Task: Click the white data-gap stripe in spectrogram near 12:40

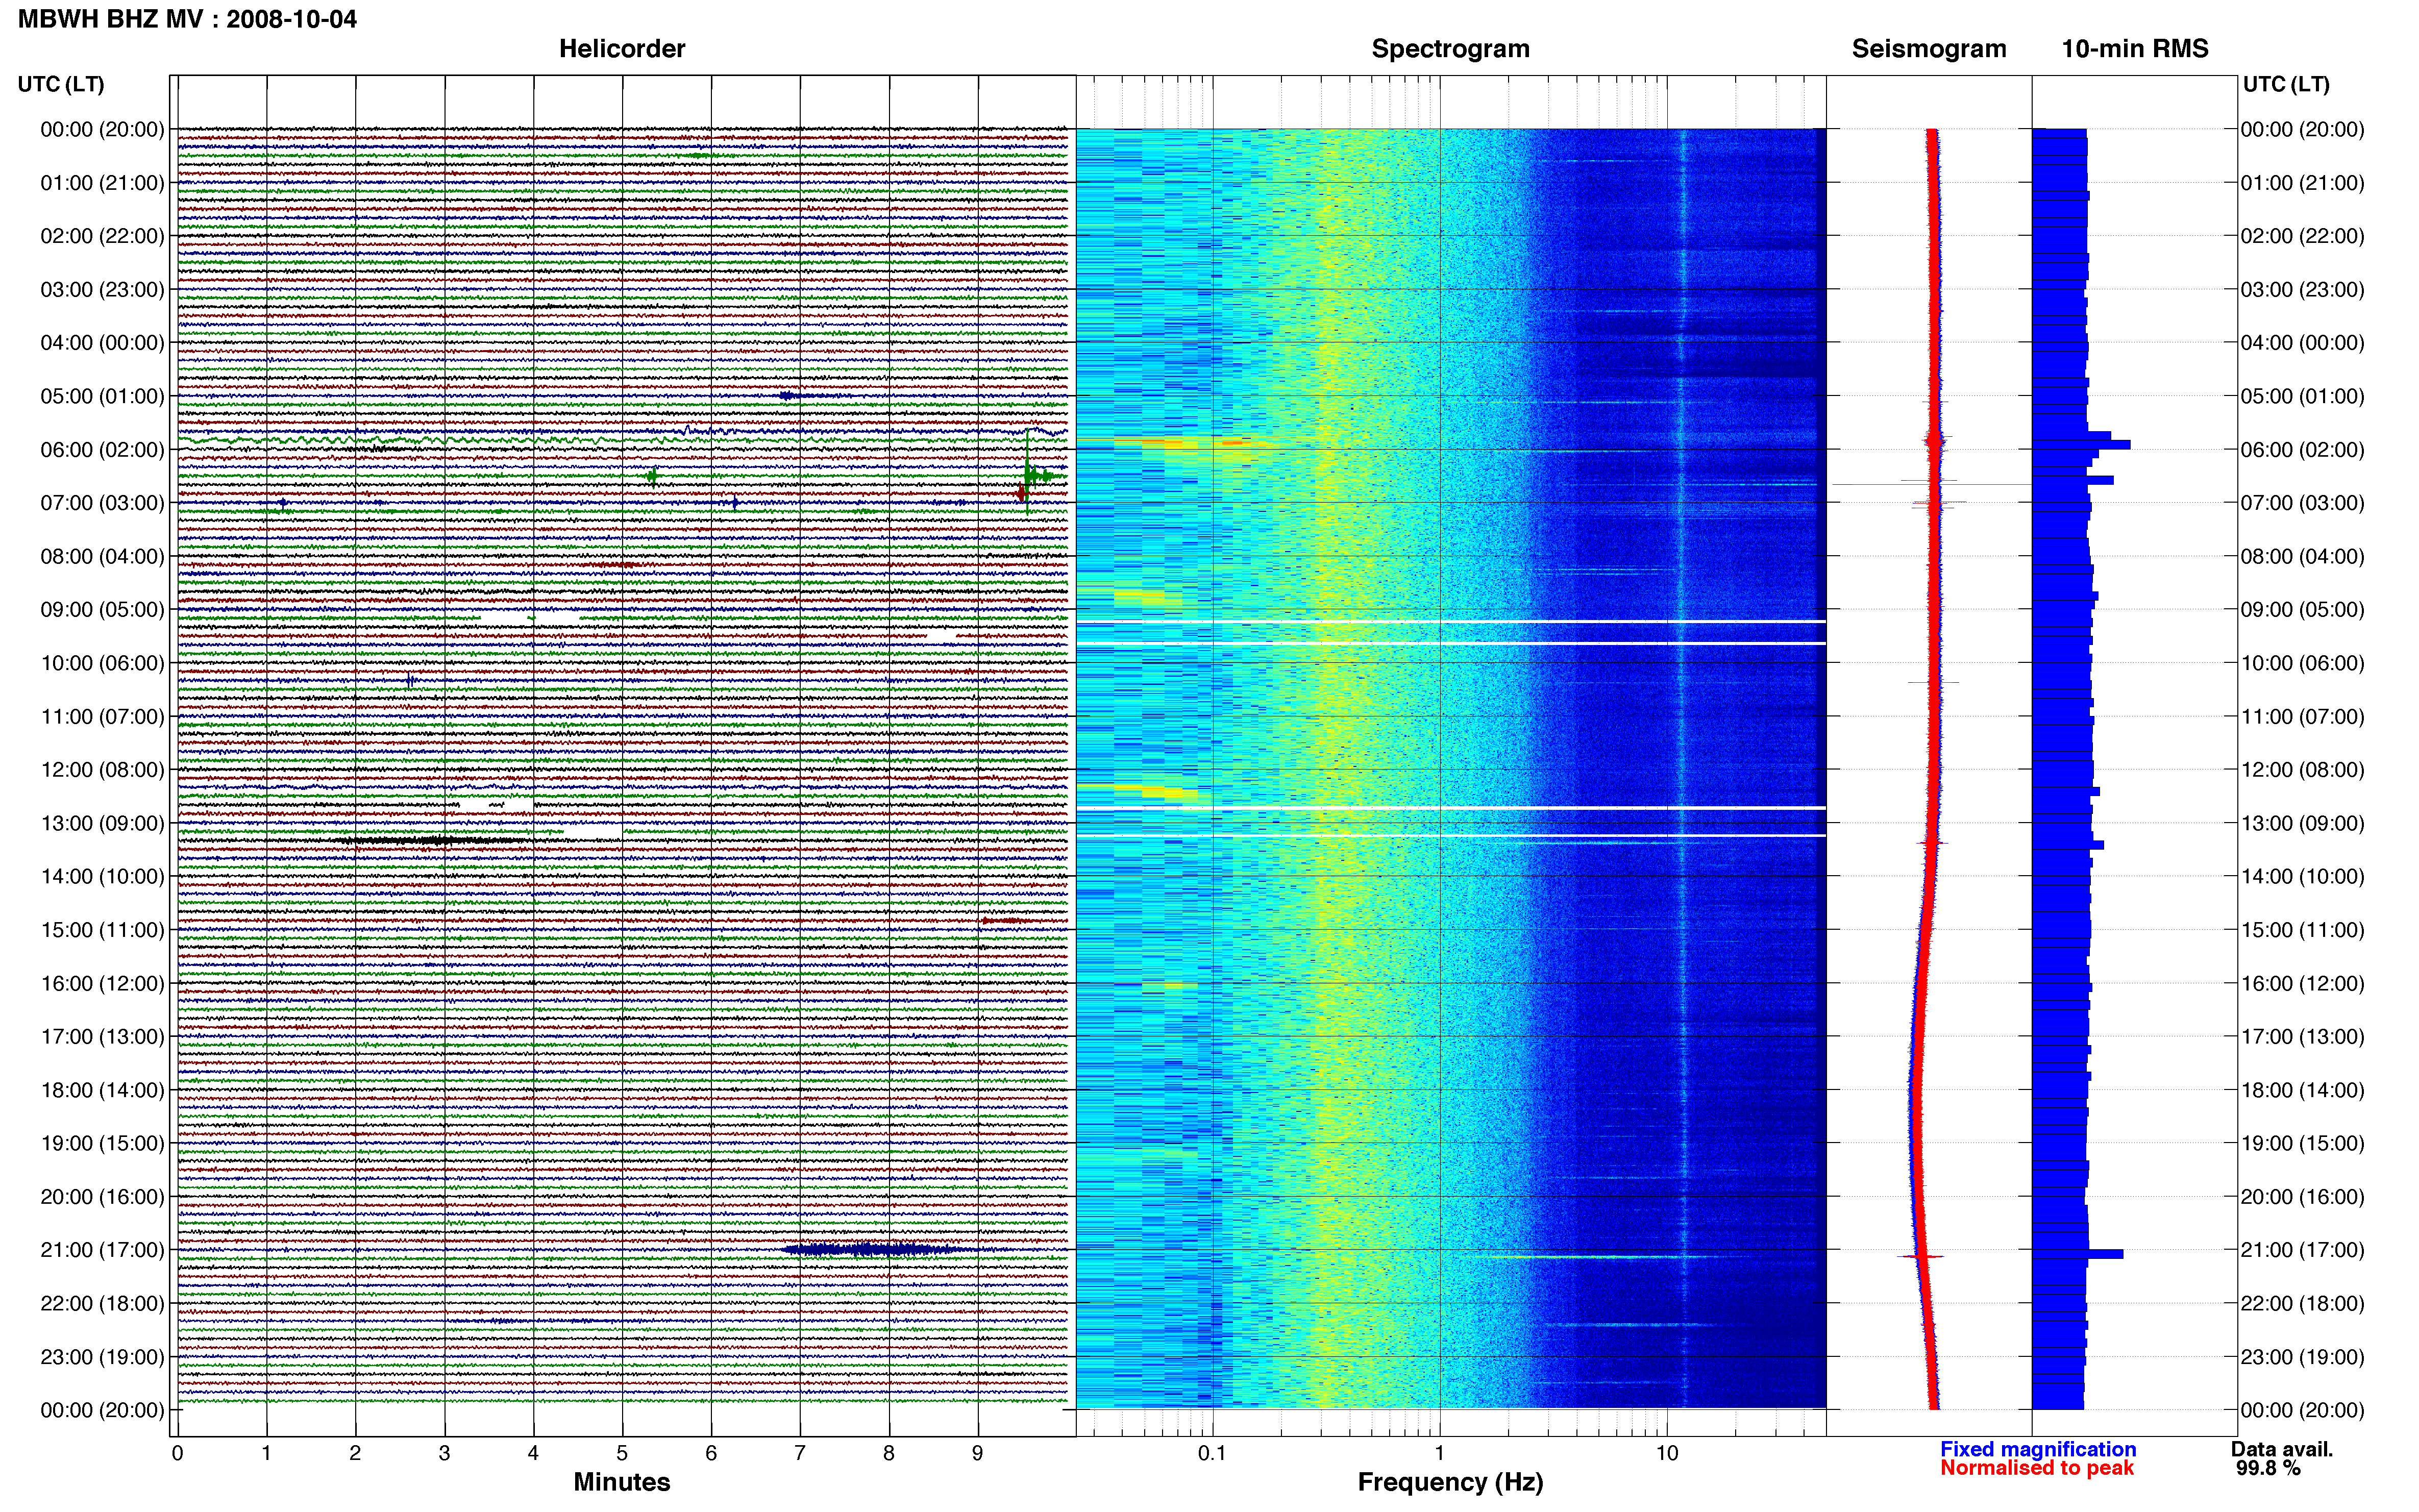Action: pyautogui.click(x=1451, y=808)
